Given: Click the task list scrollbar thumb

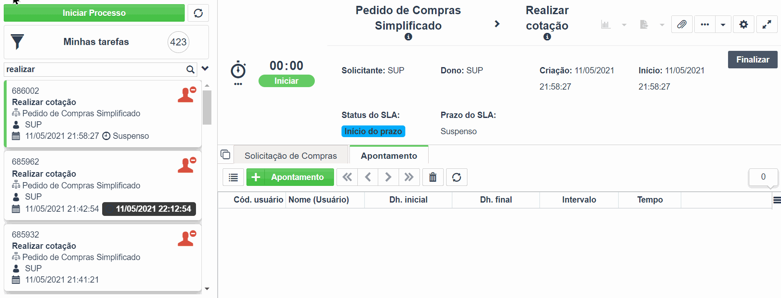Looking at the screenshot, I should coord(207,108).
